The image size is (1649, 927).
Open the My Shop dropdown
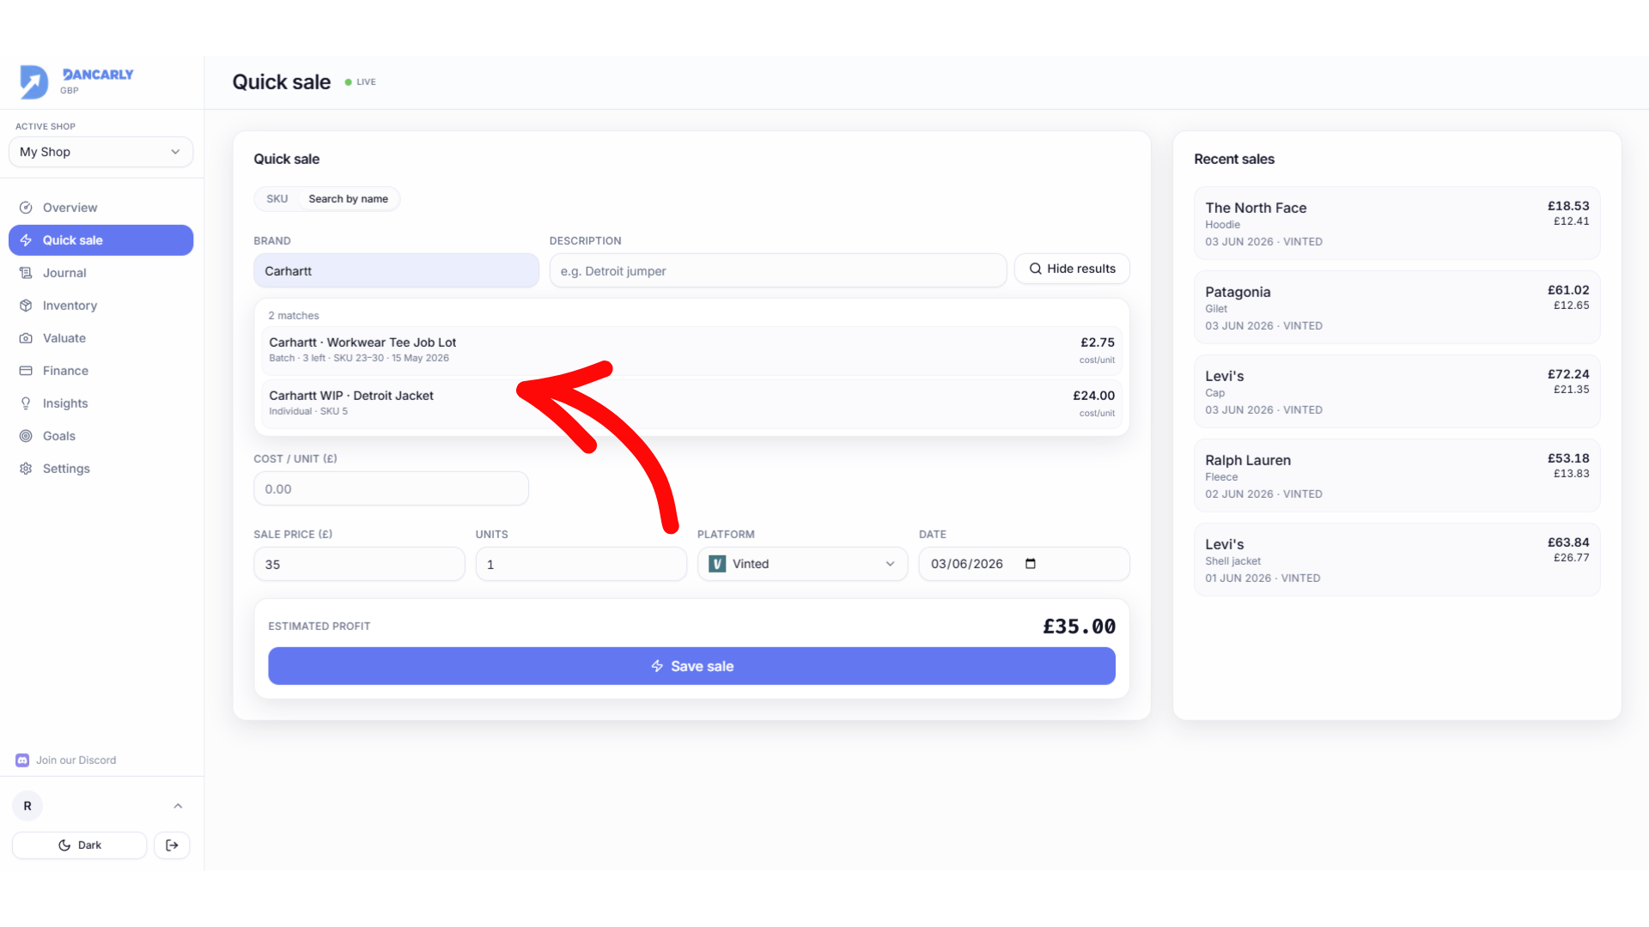[x=100, y=152]
